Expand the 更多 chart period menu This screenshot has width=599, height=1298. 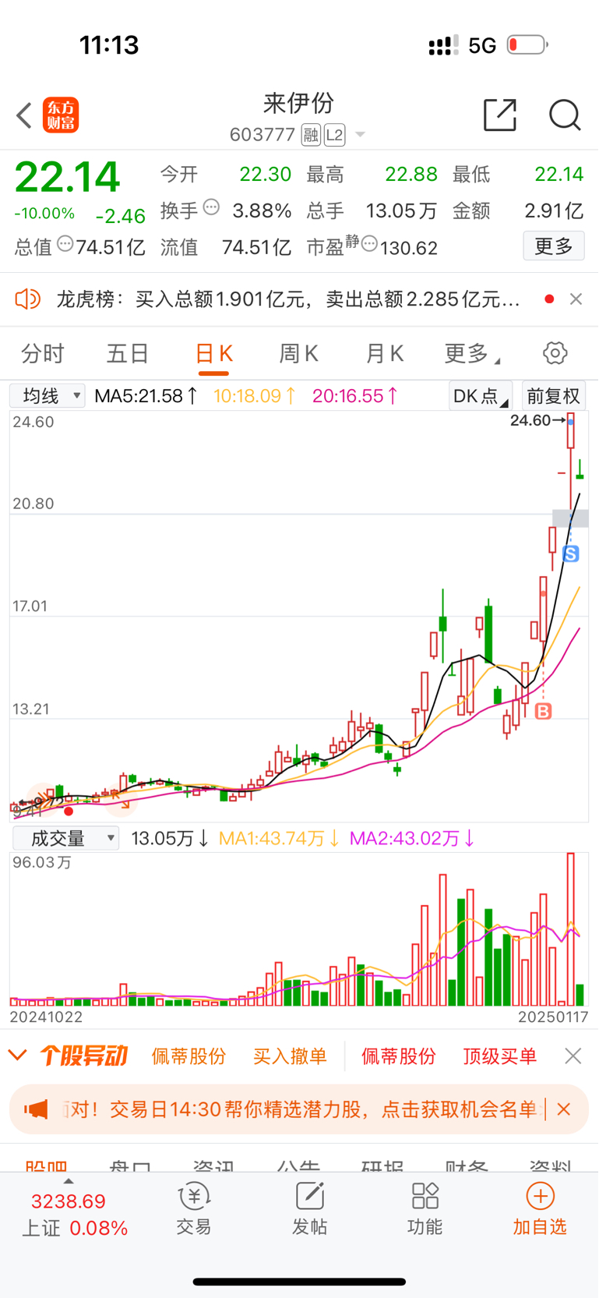click(x=471, y=354)
